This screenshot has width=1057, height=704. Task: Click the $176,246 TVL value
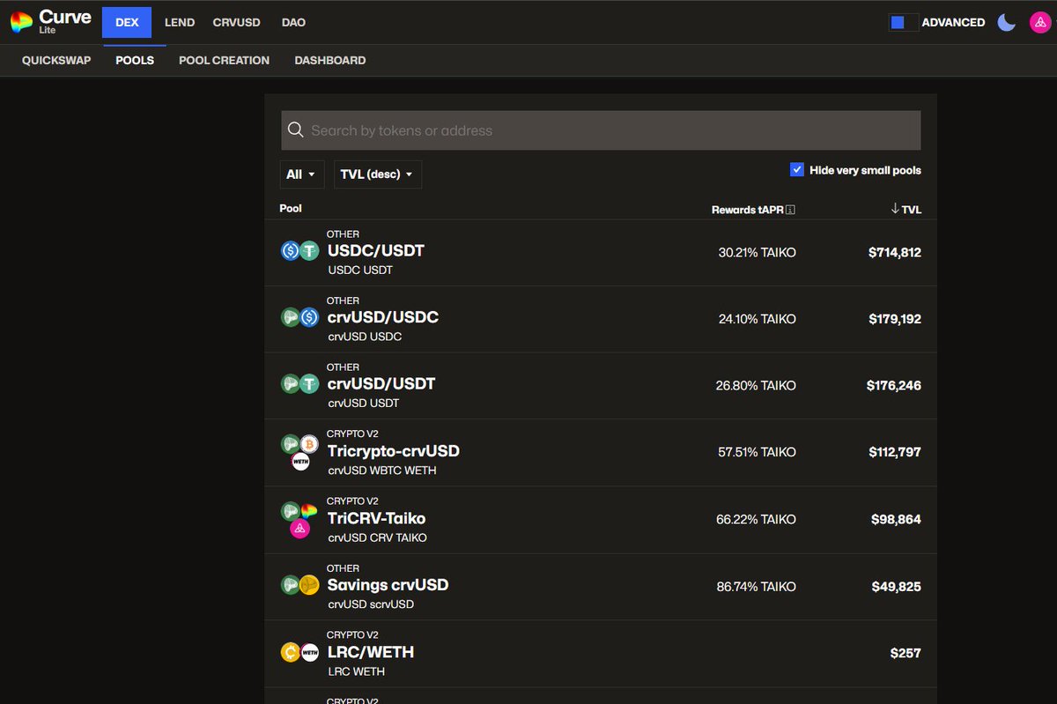click(894, 386)
